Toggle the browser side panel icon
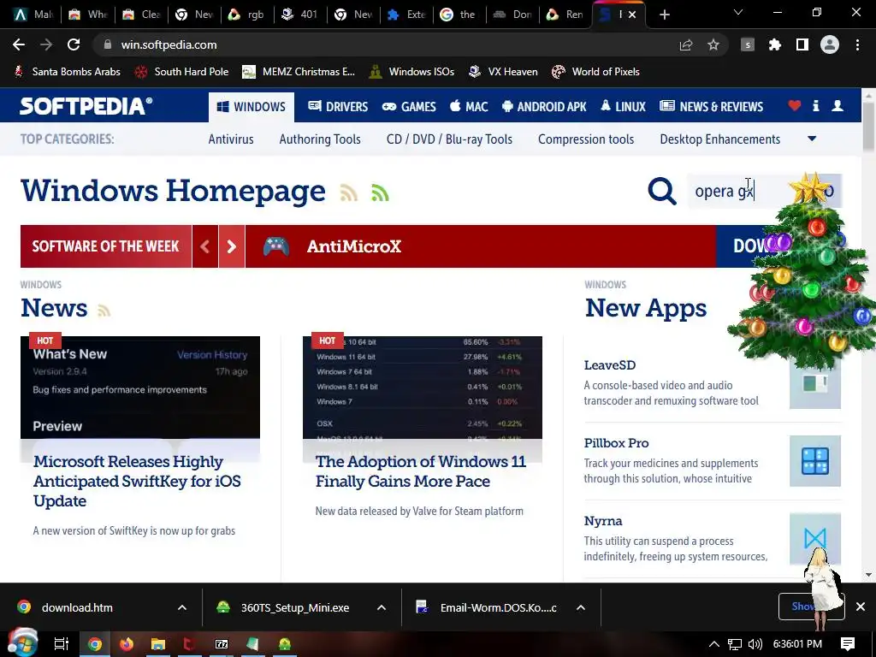This screenshot has width=876, height=657. tap(802, 44)
